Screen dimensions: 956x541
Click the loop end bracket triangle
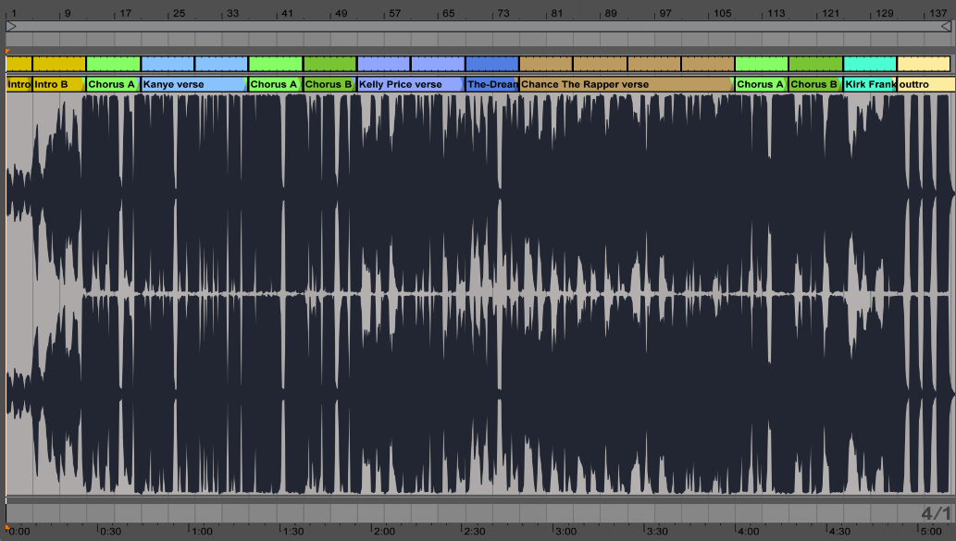(x=945, y=28)
